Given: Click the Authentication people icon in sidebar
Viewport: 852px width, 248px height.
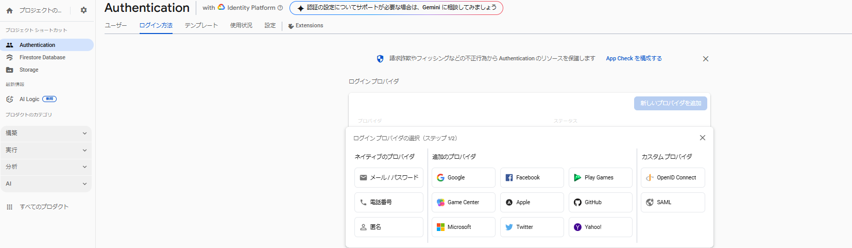Looking at the screenshot, I should (x=9, y=45).
